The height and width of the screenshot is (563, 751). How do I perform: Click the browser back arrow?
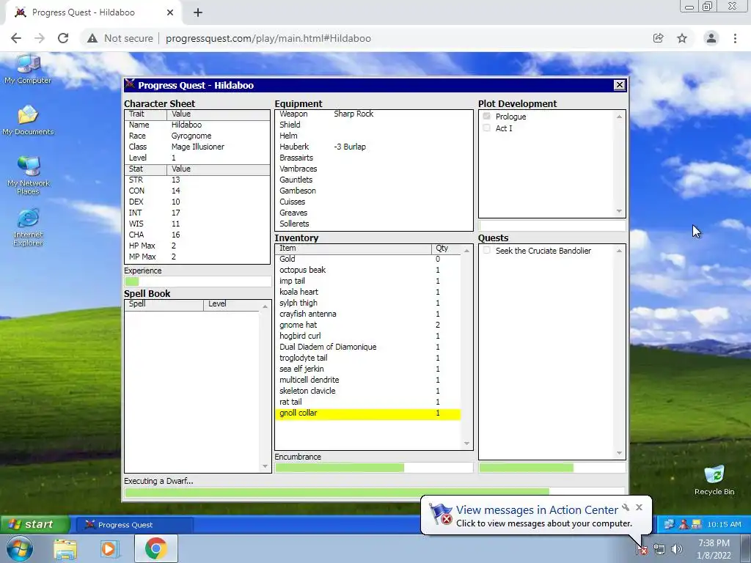tap(16, 38)
